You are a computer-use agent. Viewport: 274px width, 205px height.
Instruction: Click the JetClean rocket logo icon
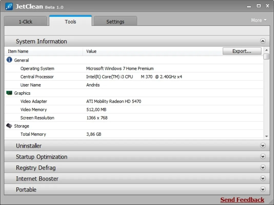coord(9,6)
